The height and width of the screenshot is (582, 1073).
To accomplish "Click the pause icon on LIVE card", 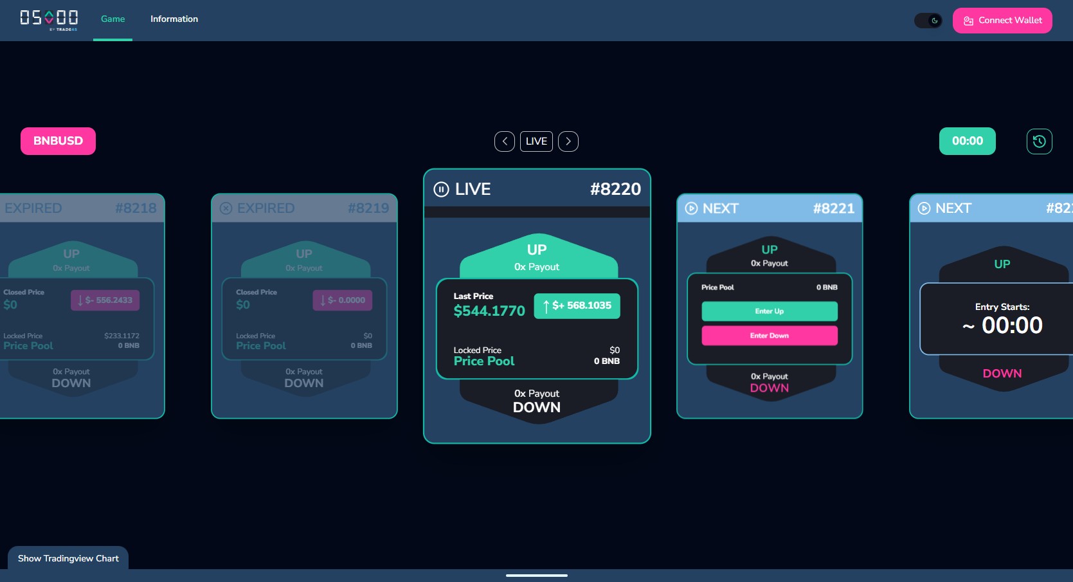I will (441, 189).
